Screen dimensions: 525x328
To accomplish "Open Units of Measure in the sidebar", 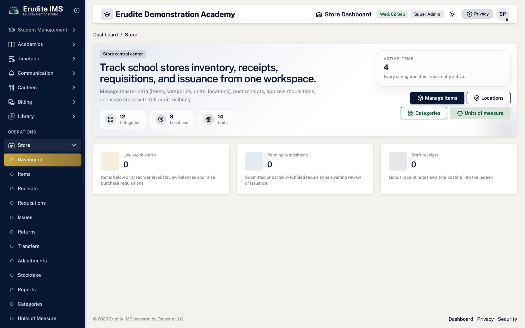I will [43, 318].
